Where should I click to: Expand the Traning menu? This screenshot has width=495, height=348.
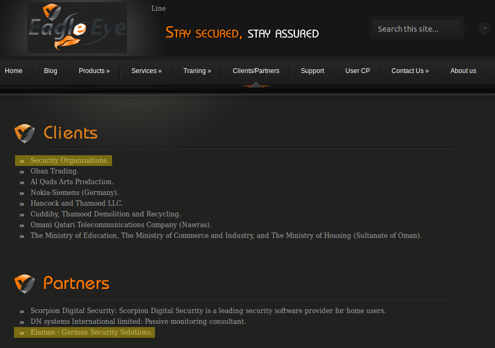pyautogui.click(x=197, y=71)
